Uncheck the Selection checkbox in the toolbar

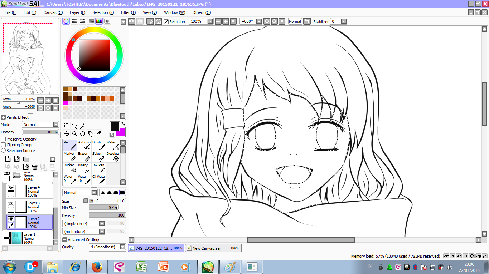166,21
